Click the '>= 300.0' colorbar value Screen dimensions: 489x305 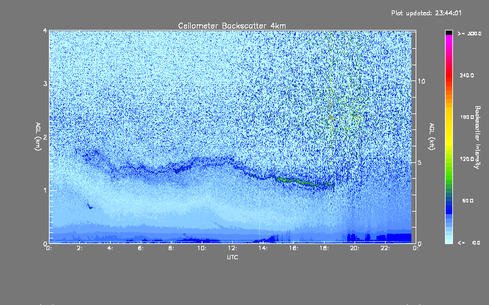click(469, 34)
